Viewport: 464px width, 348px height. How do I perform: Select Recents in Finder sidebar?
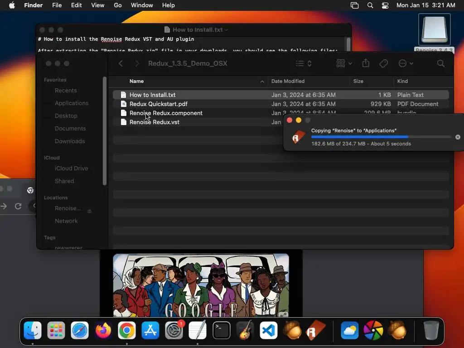pyautogui.click(x=66, y=90)
